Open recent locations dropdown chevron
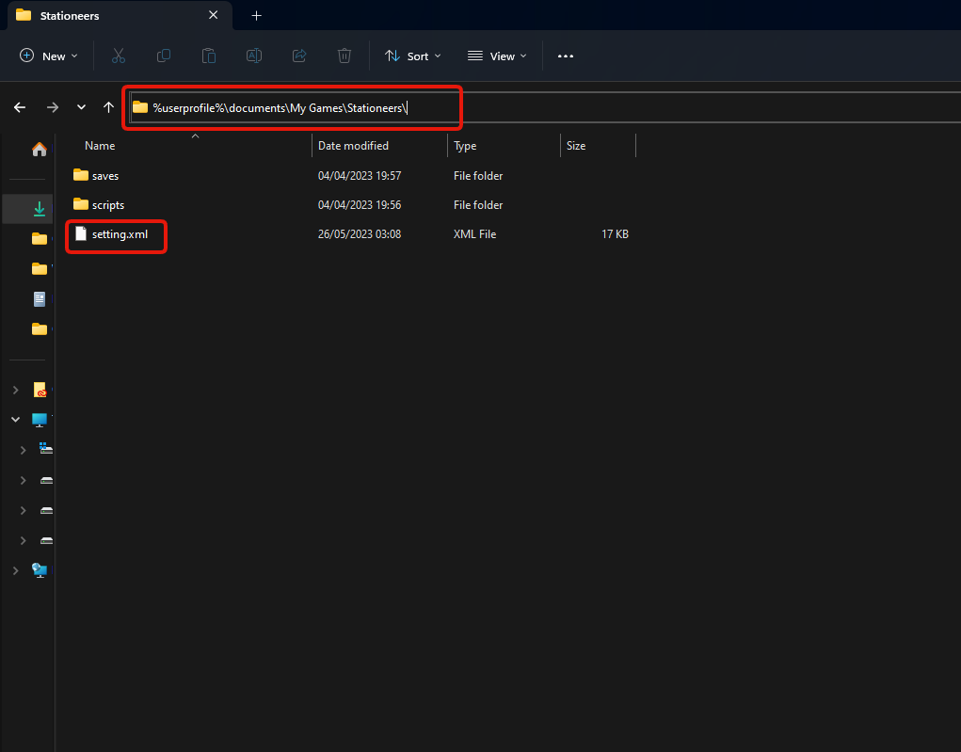961x752 pixels. click(x=81, y=107)
